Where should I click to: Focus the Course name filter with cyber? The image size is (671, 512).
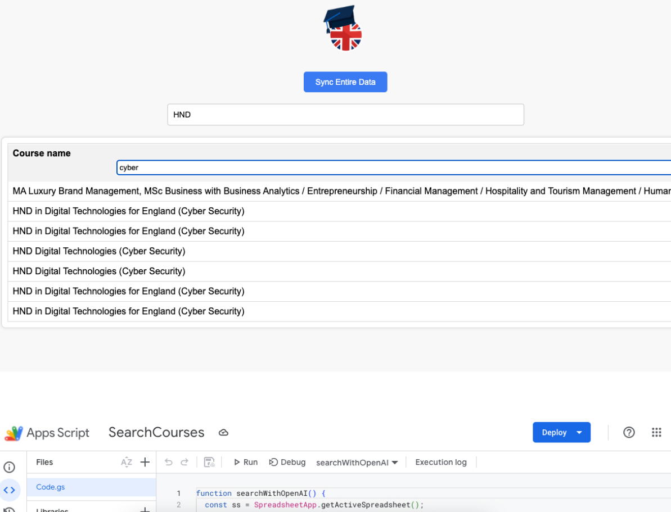[394, 167]
